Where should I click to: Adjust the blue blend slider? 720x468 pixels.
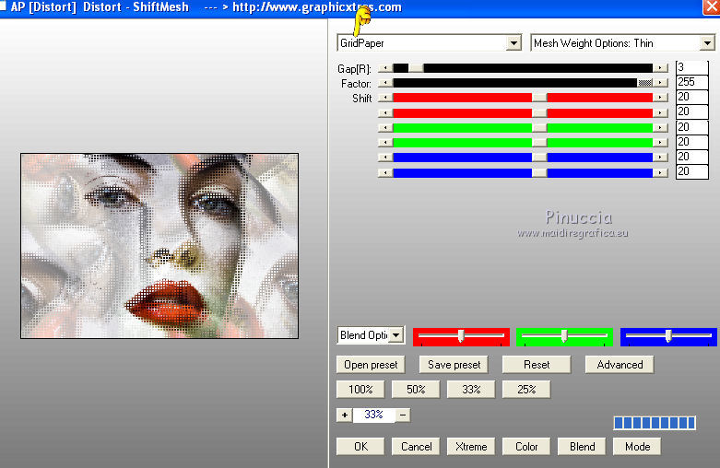(668, 336)
